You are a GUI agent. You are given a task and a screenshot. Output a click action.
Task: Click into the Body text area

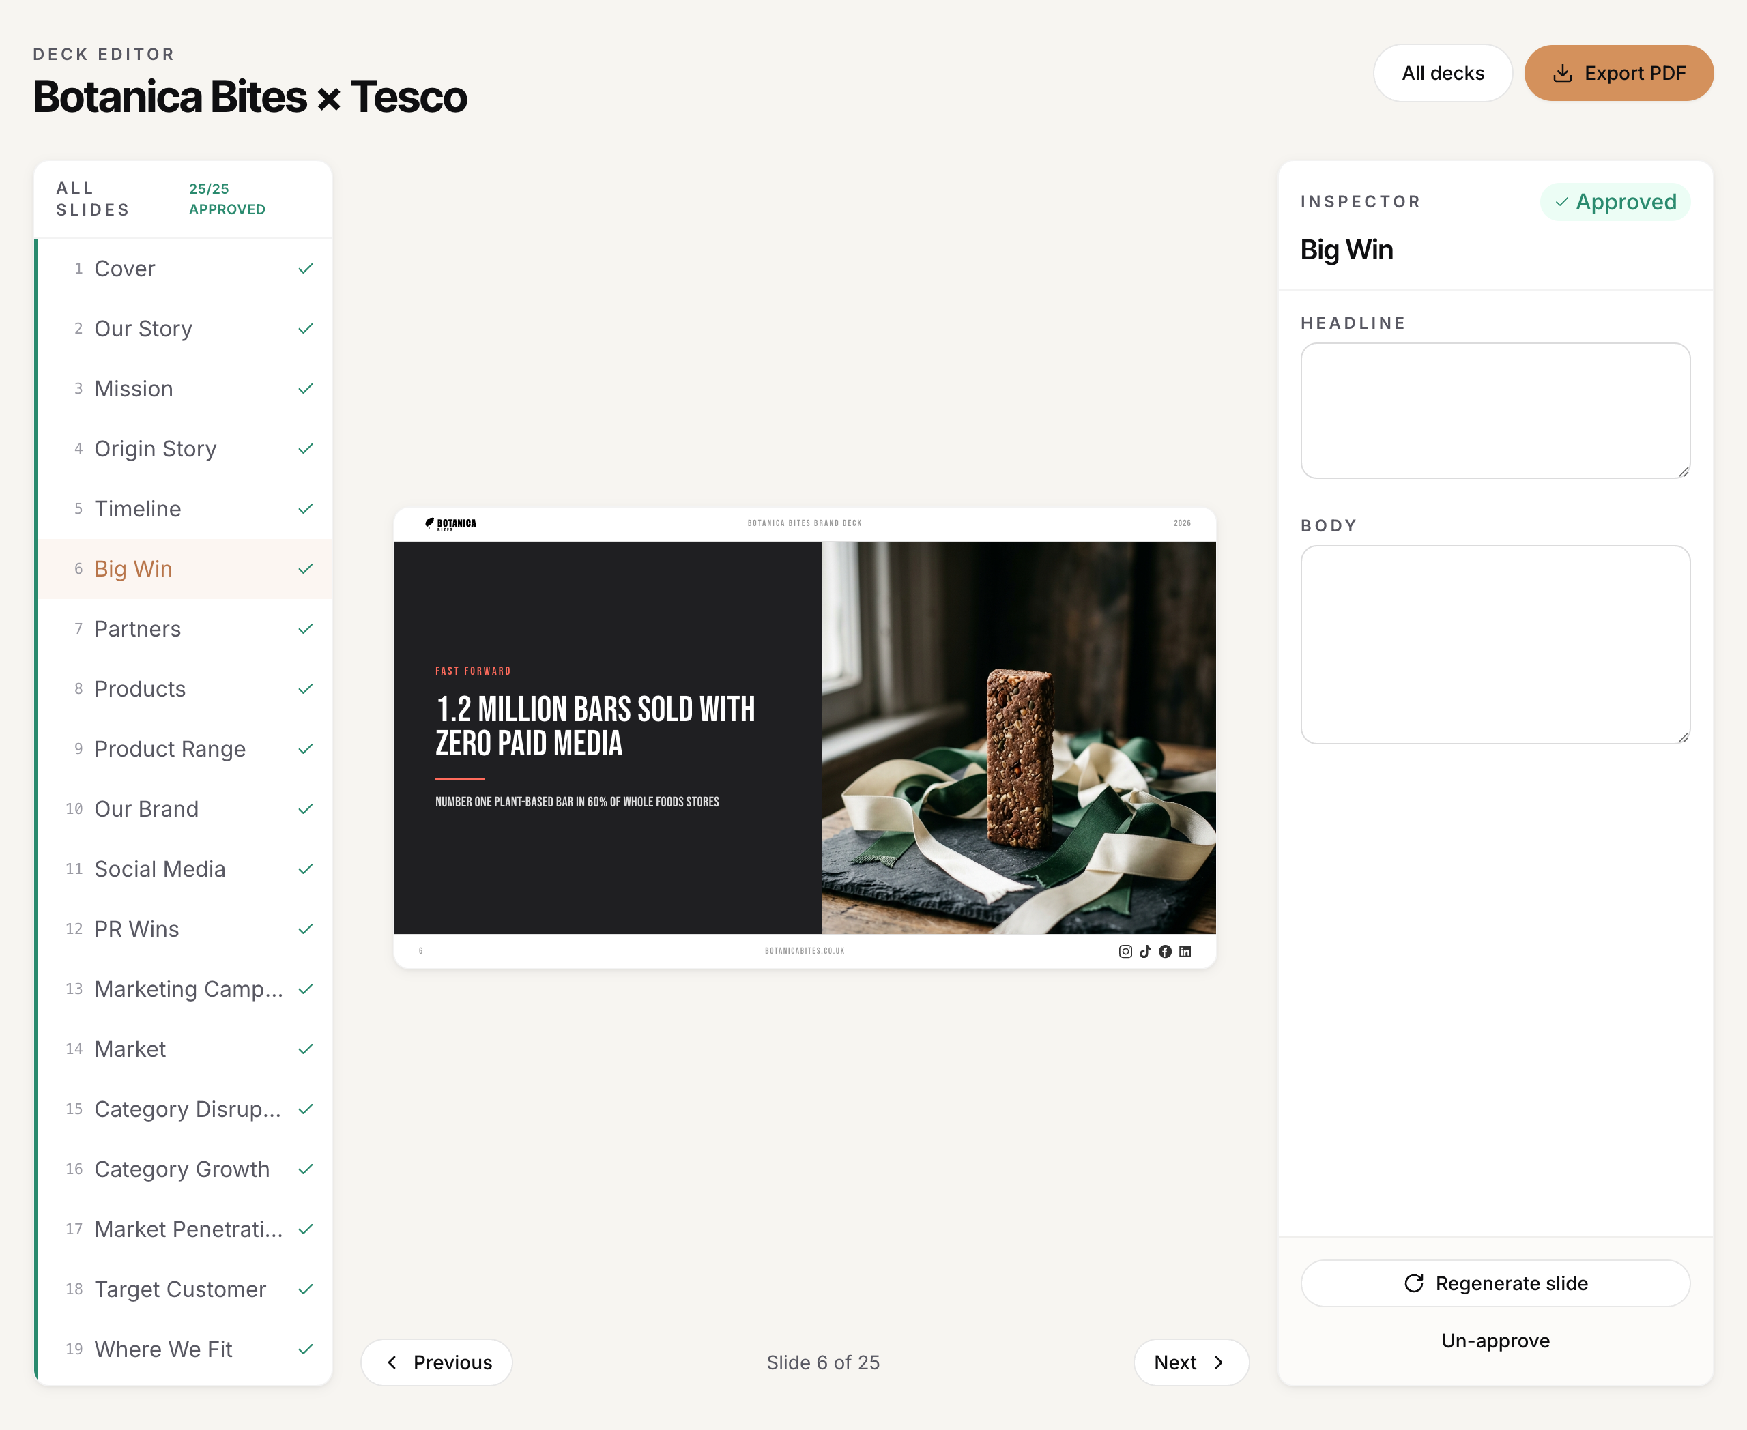tap(1495, 645)
